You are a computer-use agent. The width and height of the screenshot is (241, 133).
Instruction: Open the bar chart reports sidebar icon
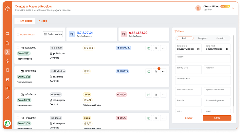coord(8,98)
